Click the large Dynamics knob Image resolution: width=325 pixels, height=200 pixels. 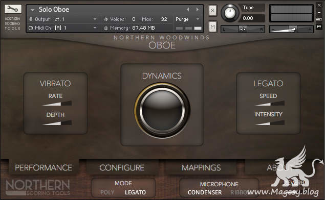[162, 110]
